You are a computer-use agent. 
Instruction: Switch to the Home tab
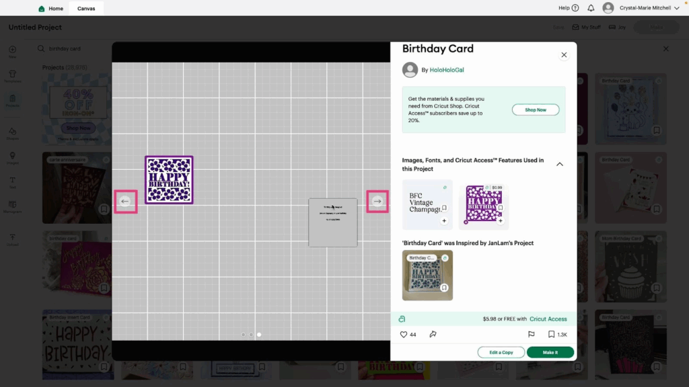coord(51,8)
